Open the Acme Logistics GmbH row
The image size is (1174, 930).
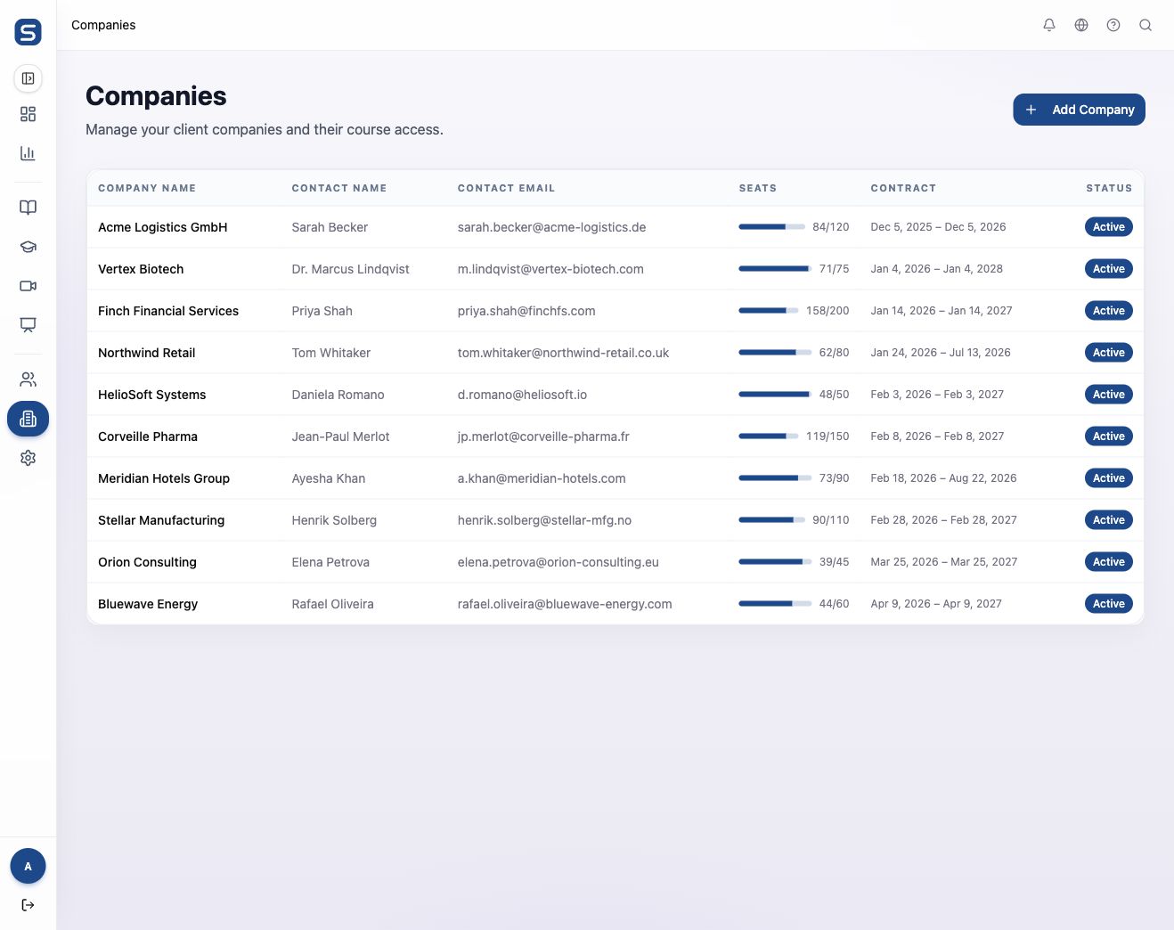click(616, 227)
